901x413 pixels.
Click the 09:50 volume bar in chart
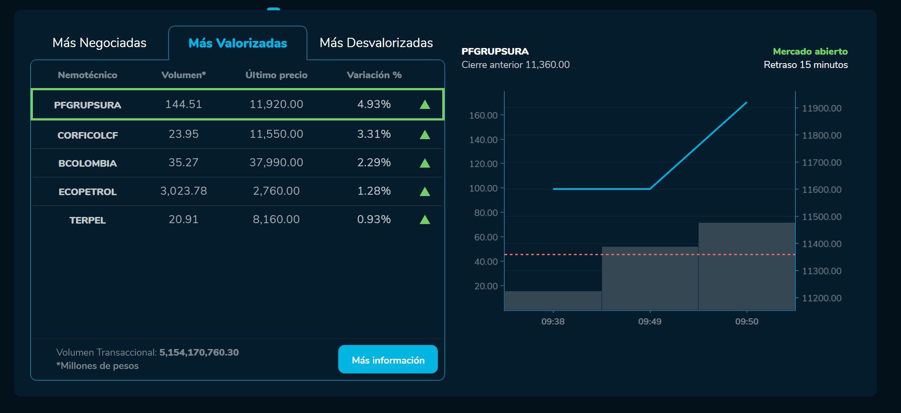(746, 276)
